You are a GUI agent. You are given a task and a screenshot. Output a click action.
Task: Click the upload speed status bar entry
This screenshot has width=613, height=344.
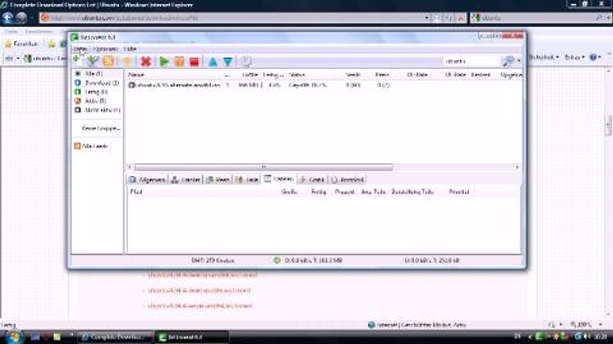click(431, 260)
